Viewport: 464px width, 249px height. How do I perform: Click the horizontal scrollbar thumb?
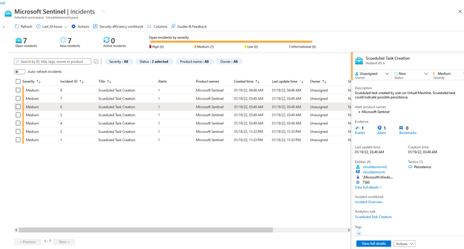click(145, 230)
